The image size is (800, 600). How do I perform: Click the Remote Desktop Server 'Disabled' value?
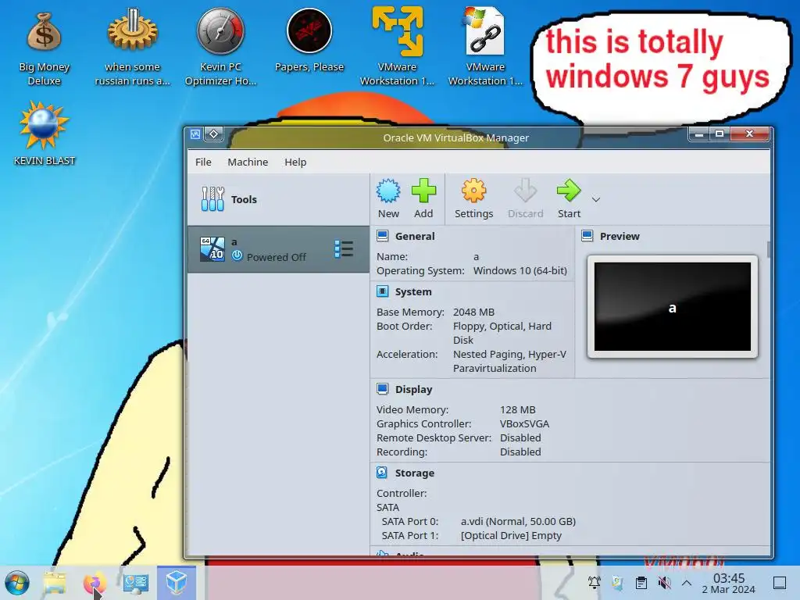520,437
